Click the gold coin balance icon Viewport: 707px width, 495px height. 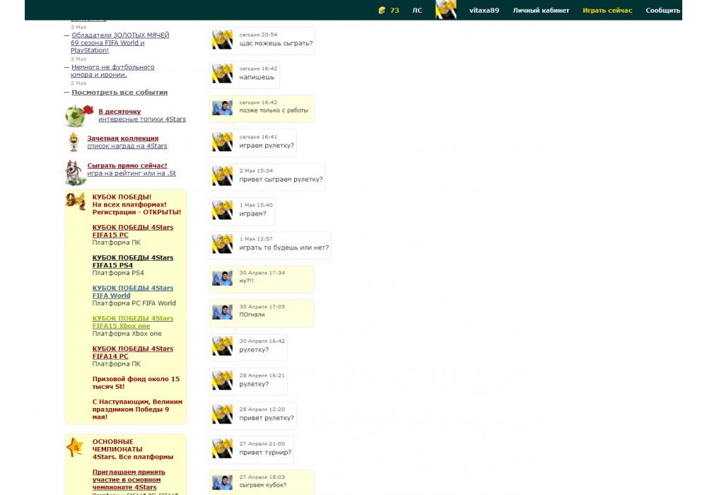[382, 11]
